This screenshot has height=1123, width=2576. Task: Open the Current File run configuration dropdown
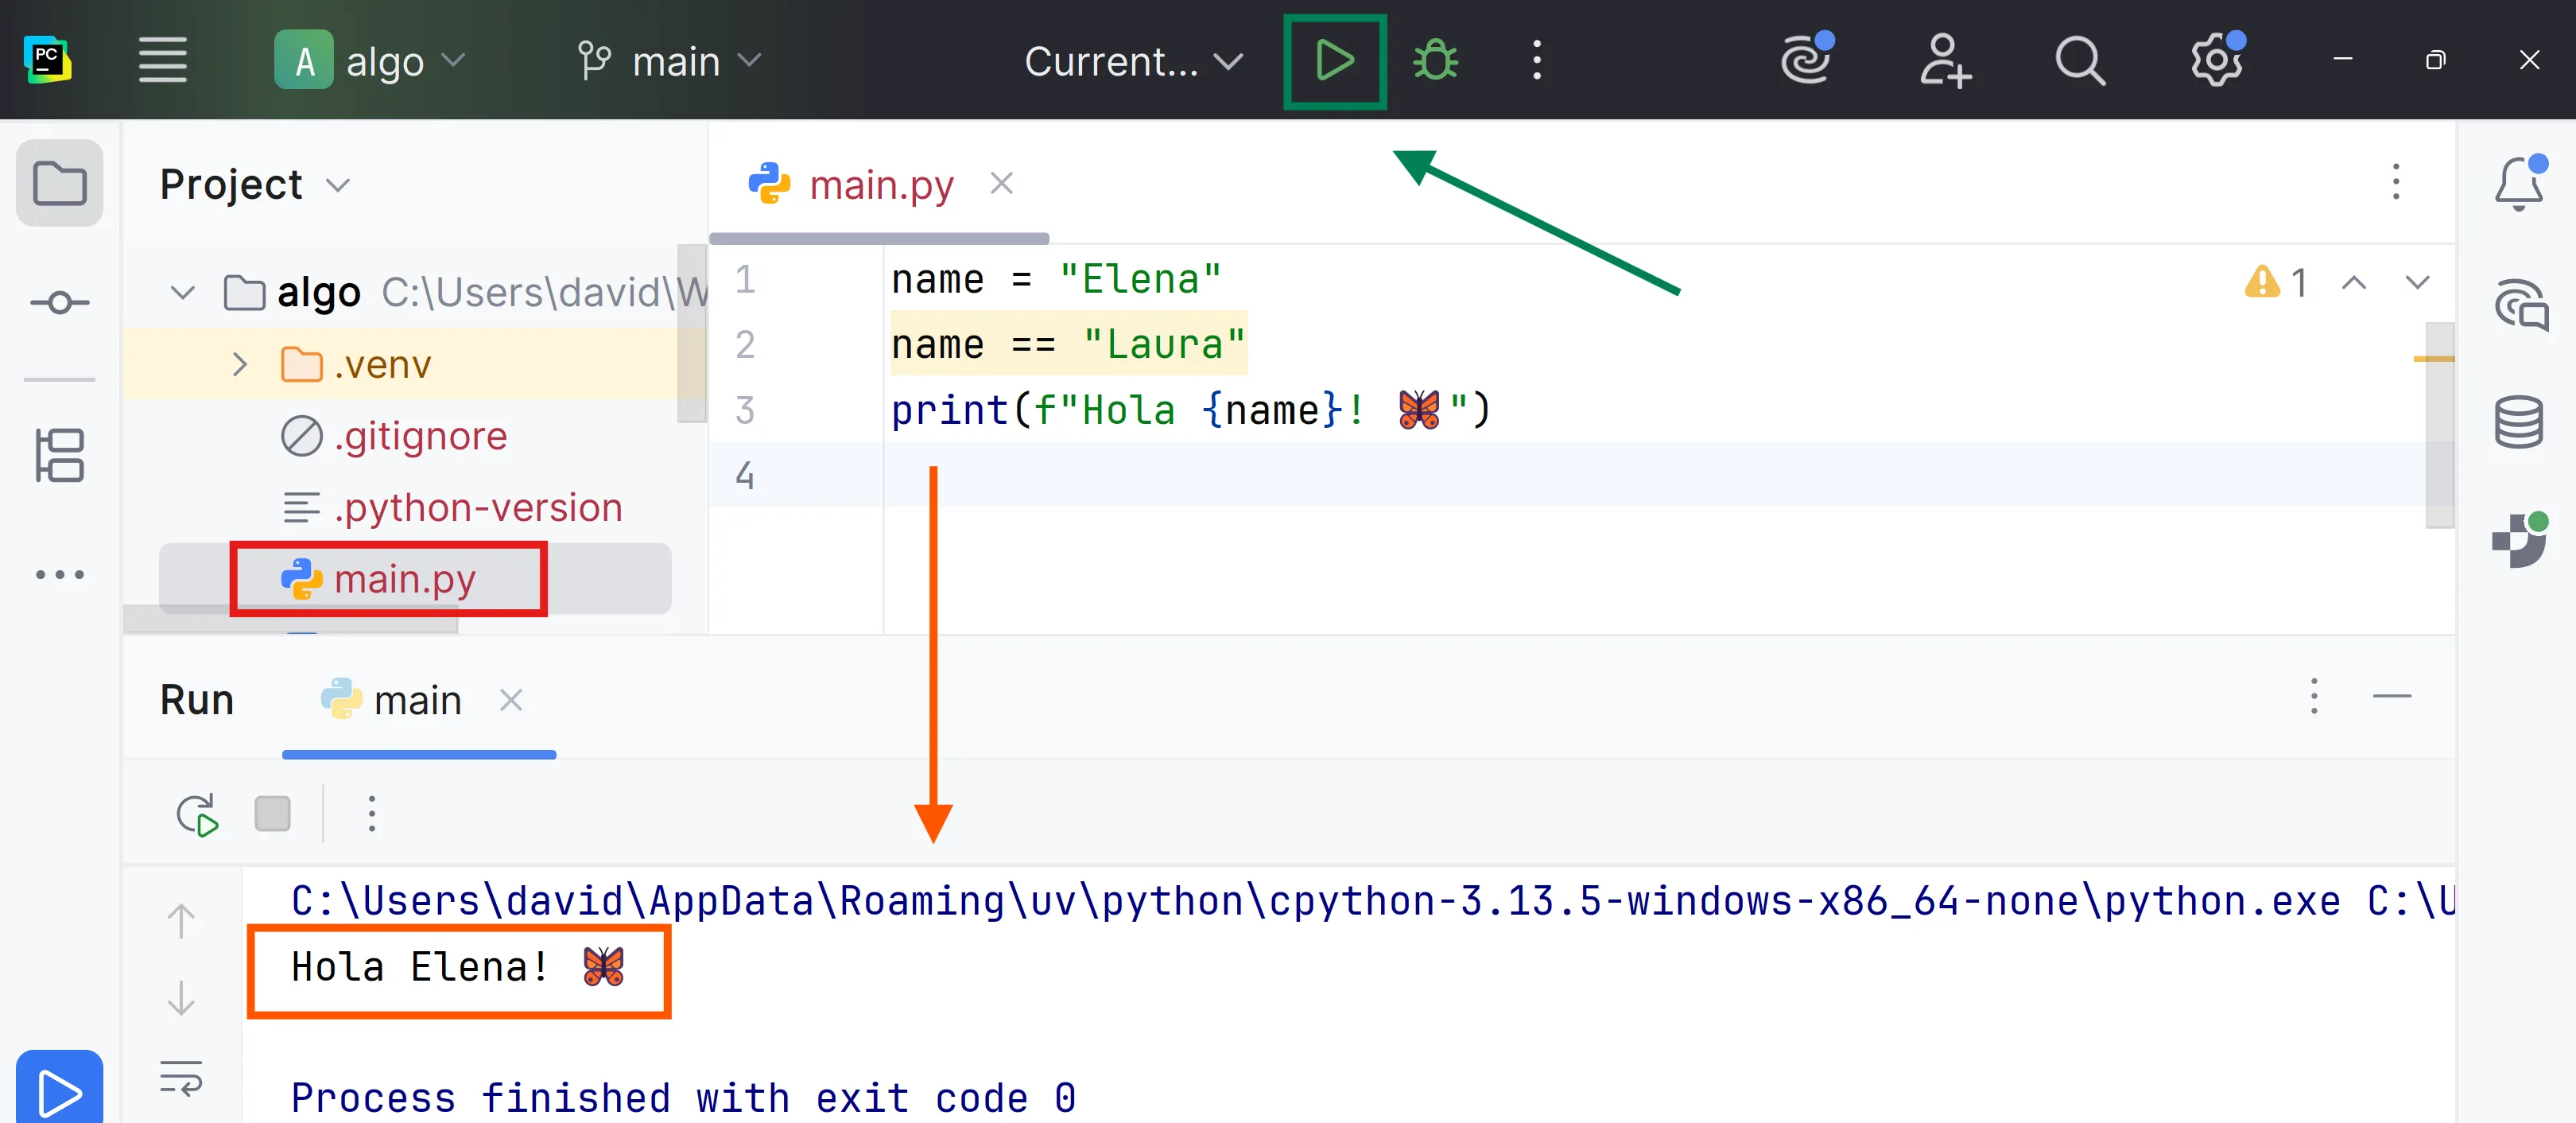1132,61
